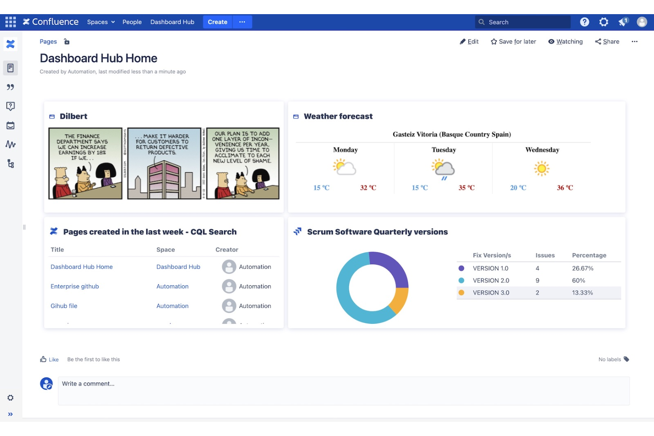Click the Weather forecast gadget icon
Screen dimensions: 654x436
coord(296,117)
